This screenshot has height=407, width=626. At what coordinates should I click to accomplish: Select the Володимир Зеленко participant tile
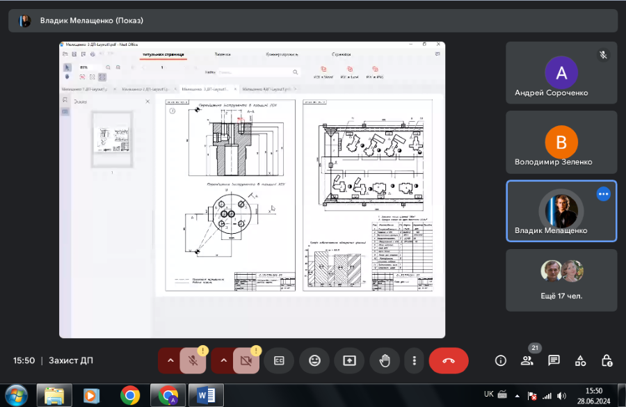(x=561, y=142)
